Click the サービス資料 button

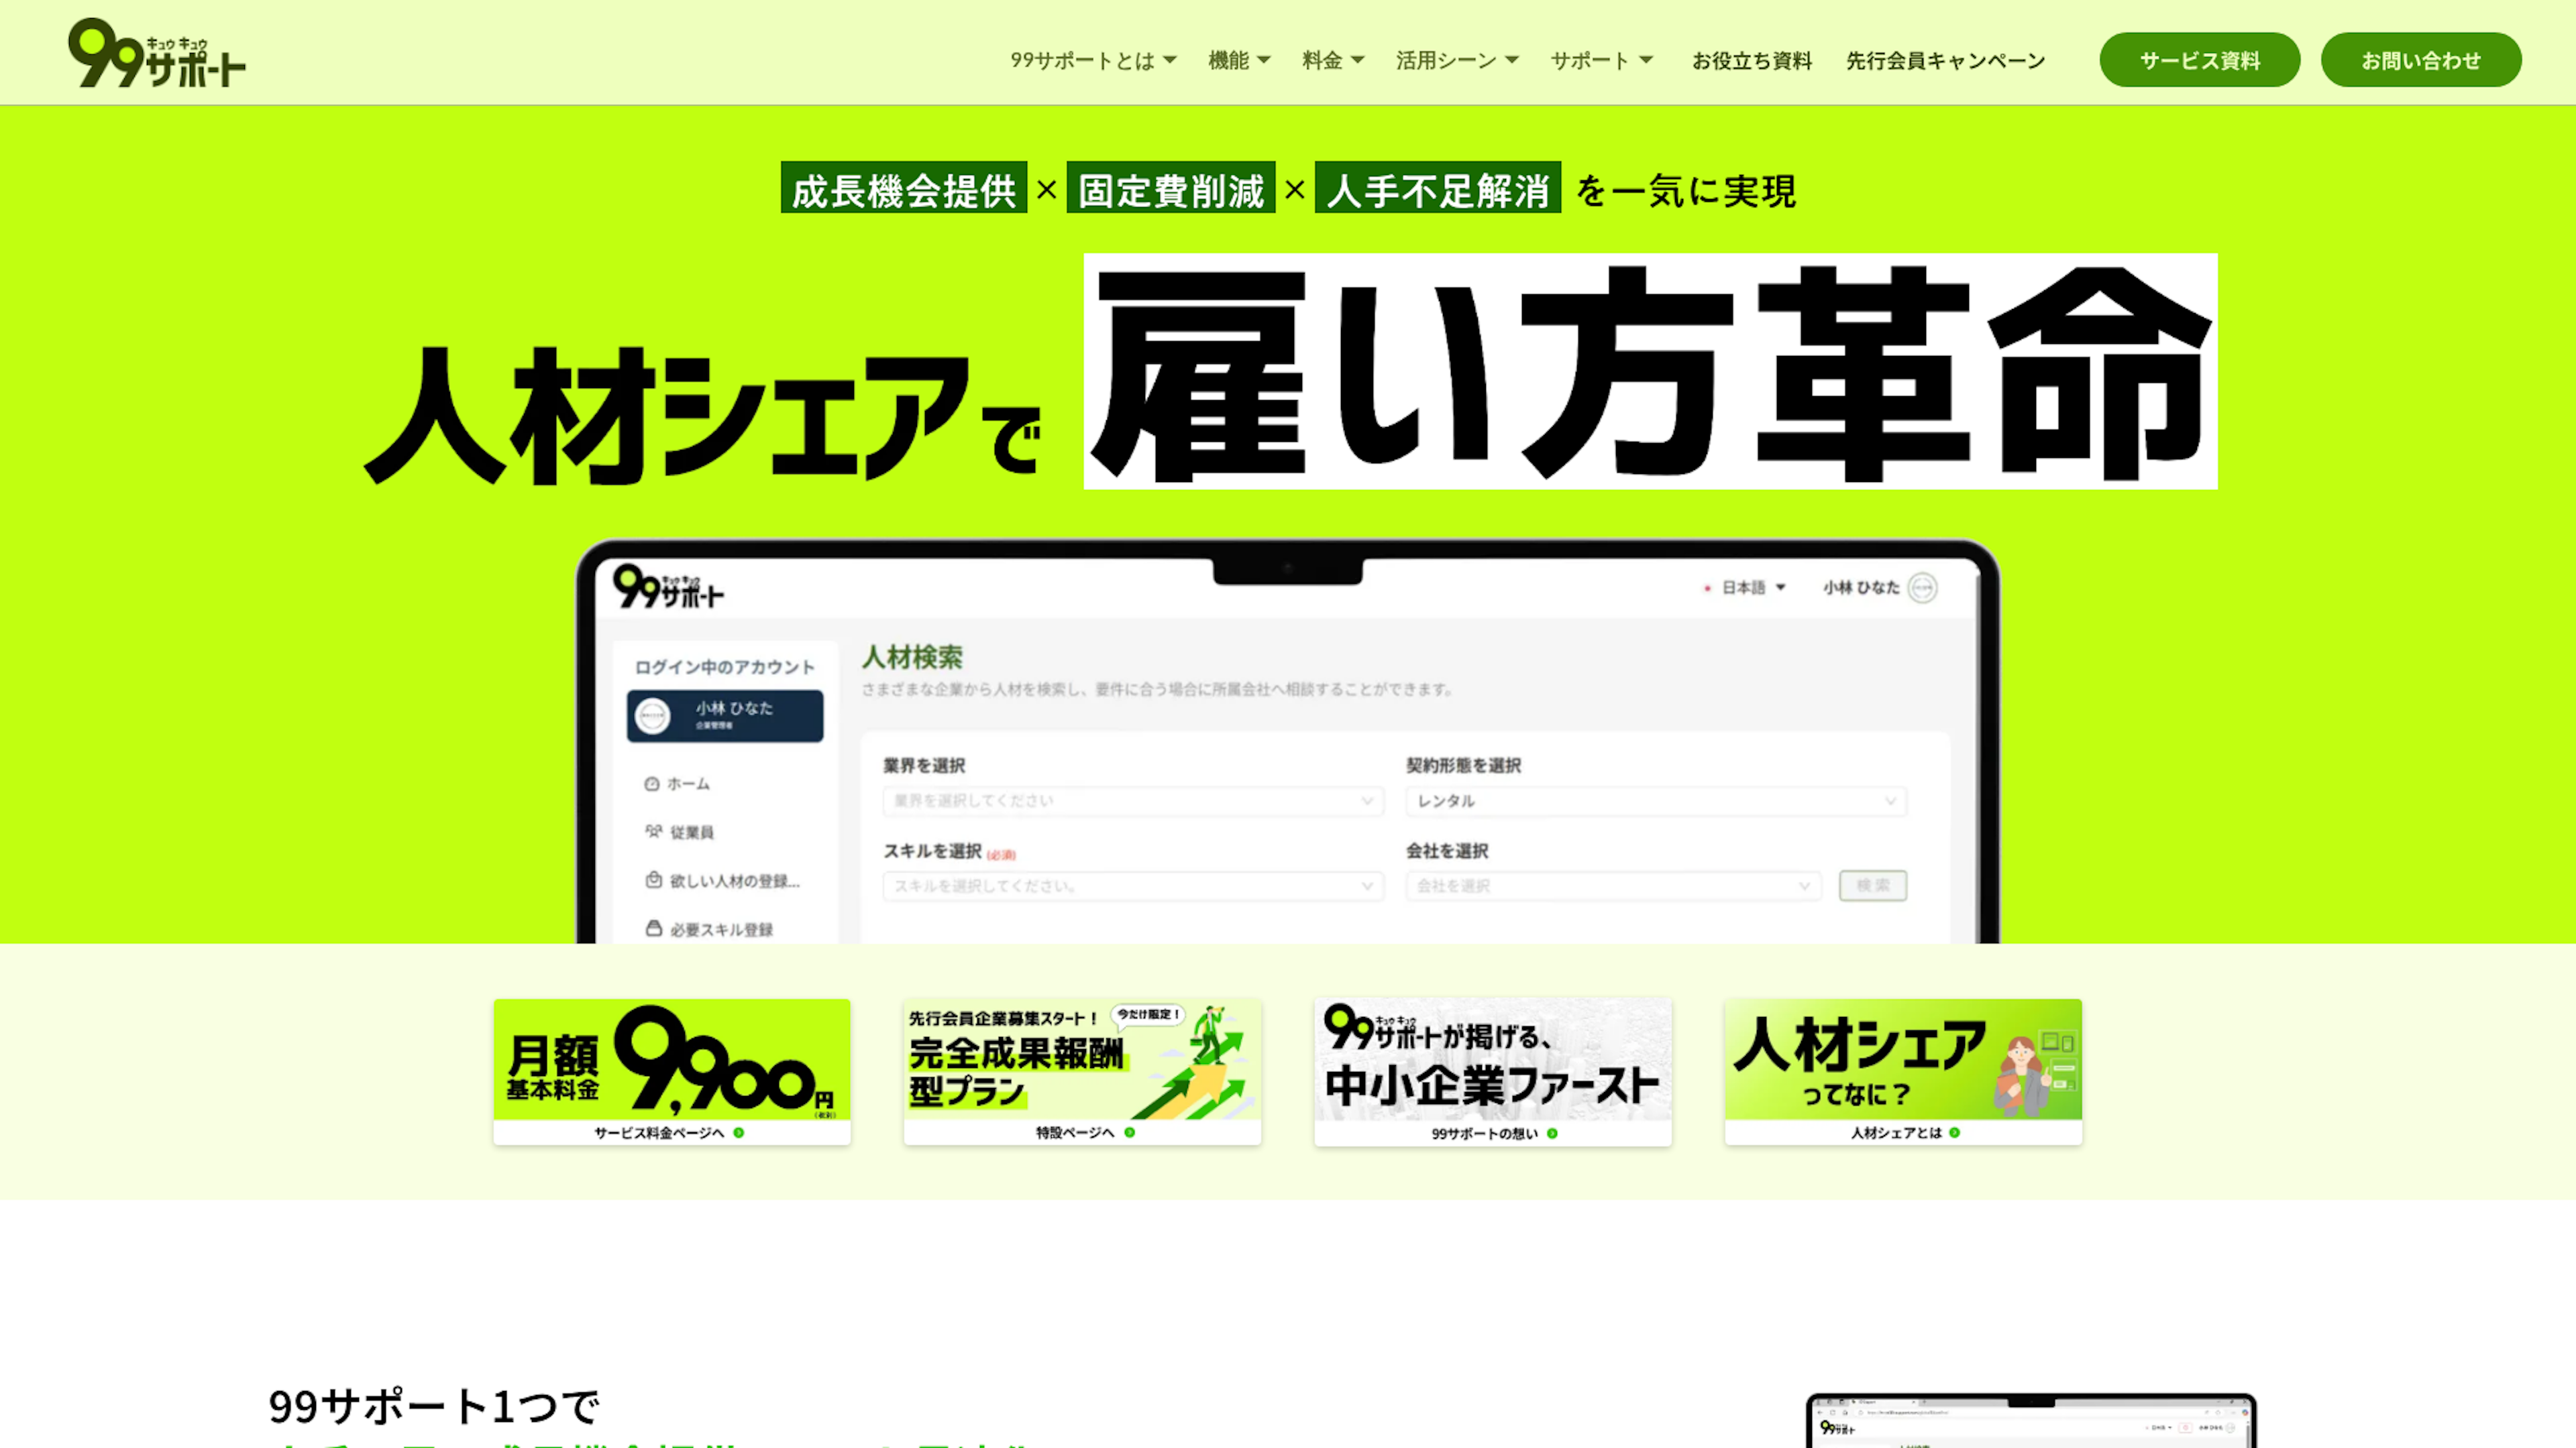pos(2200,60)
